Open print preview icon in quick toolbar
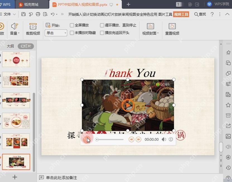Viewport: 232px width, 182px height. [x=45, y=14]
